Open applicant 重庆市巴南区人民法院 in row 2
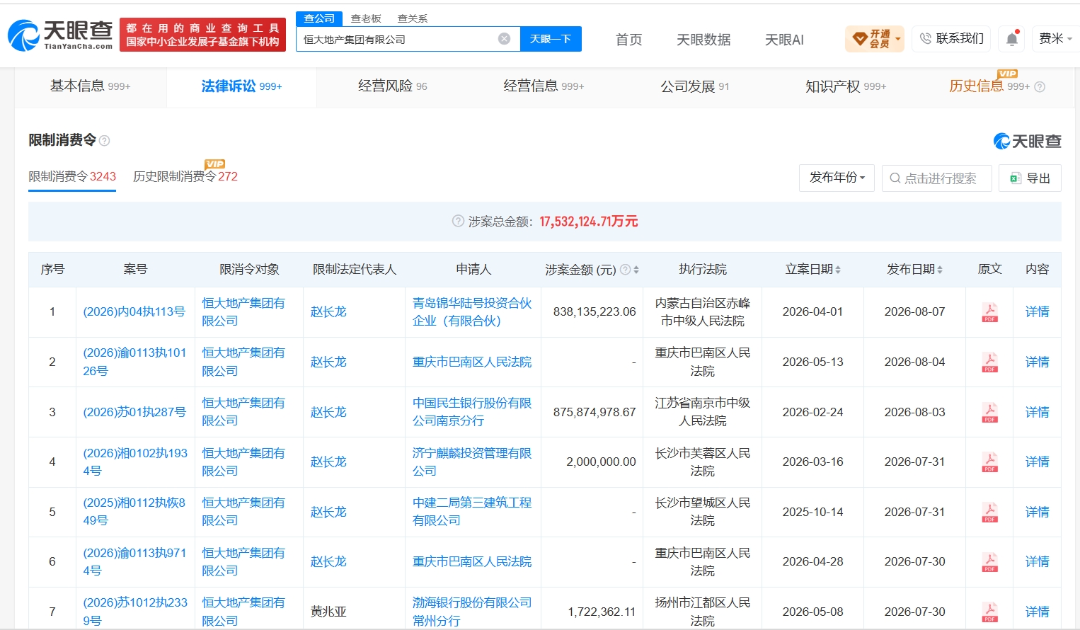The image size is (1080, 630). [x=472, y=362]
